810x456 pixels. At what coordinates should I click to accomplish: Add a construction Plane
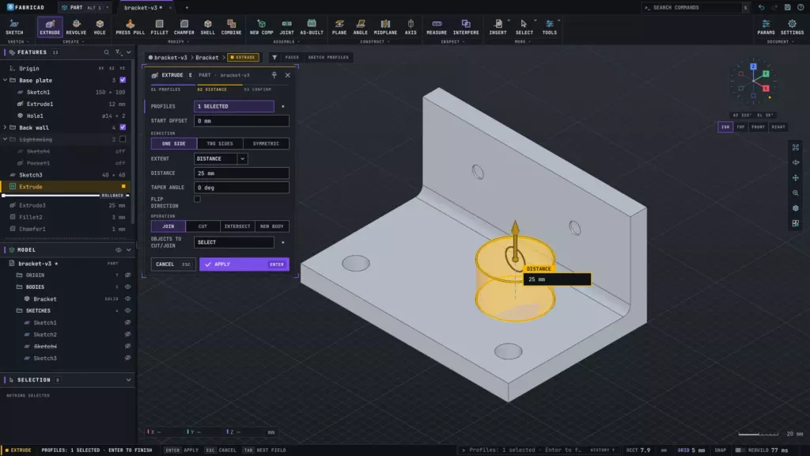(339, 26)
